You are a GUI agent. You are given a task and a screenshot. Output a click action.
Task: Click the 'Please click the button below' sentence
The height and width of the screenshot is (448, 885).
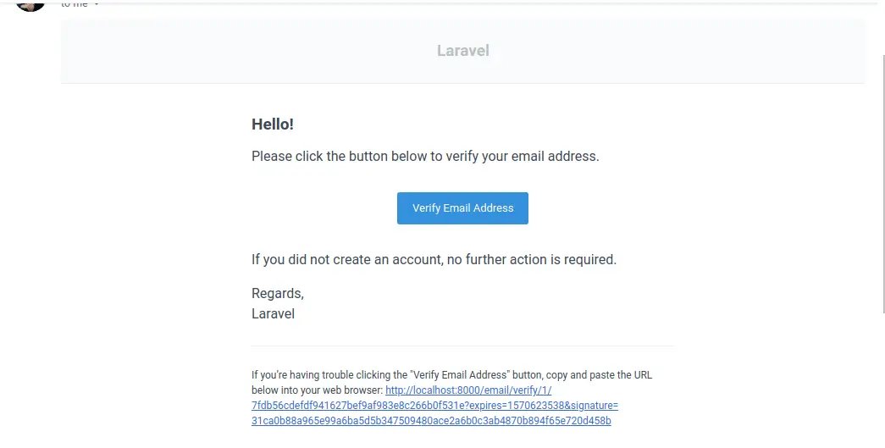pos(425,157)
